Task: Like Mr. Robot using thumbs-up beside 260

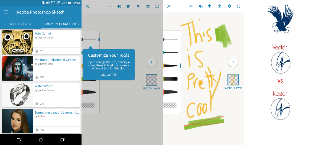Action: tap(37, 77)
